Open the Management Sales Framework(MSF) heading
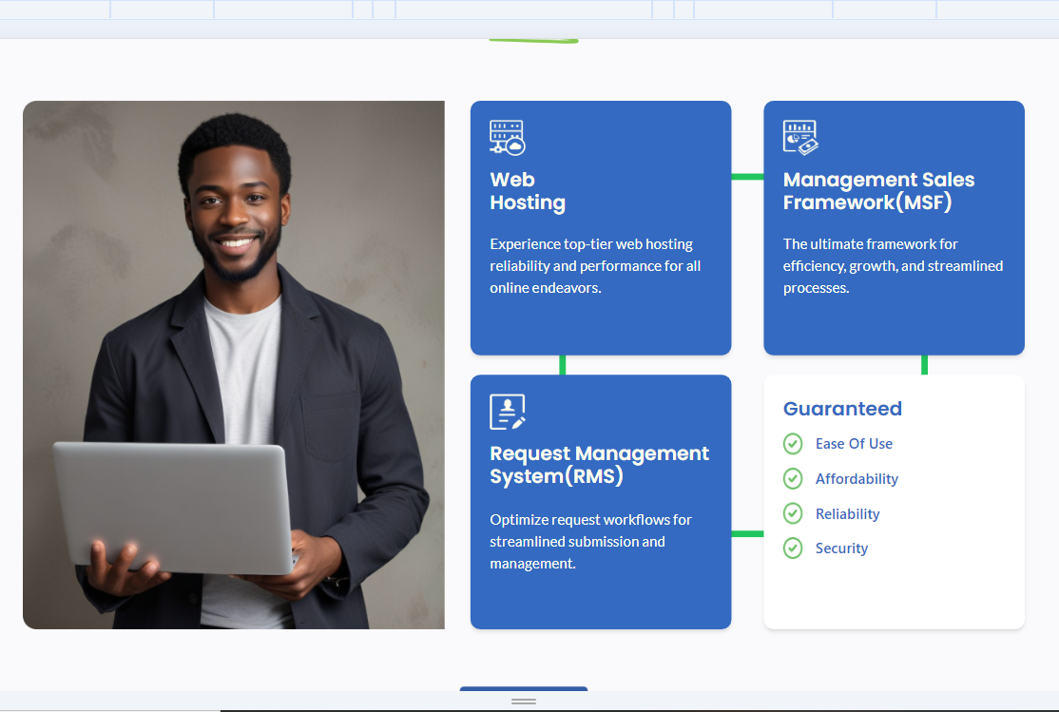1059x712 pixels. tap(878, 191)
